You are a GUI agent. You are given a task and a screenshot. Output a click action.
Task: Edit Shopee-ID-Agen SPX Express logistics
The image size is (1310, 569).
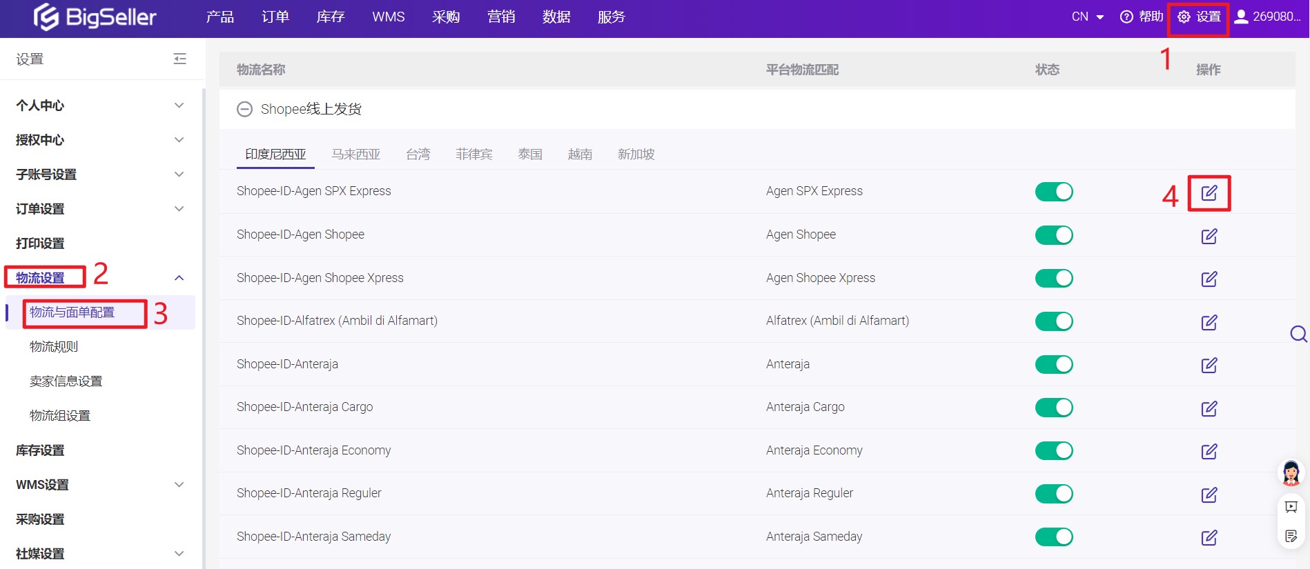tap(1209, 193)
